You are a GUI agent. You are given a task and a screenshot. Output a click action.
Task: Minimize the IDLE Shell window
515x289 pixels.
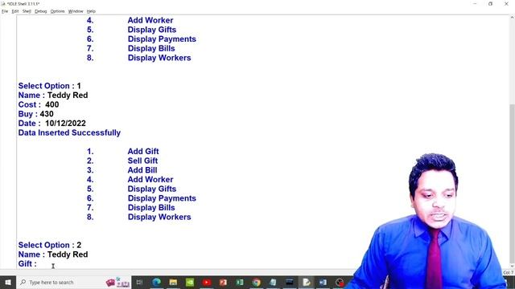pos(475,4)
